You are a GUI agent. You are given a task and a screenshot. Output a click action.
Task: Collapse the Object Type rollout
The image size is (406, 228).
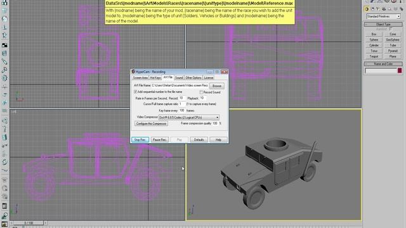tap(383, 24)
